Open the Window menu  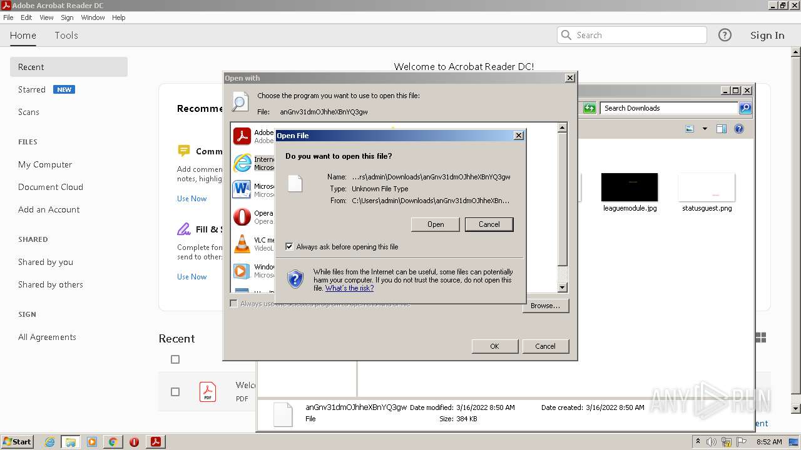pyautogui.click(x=93, y=17)
